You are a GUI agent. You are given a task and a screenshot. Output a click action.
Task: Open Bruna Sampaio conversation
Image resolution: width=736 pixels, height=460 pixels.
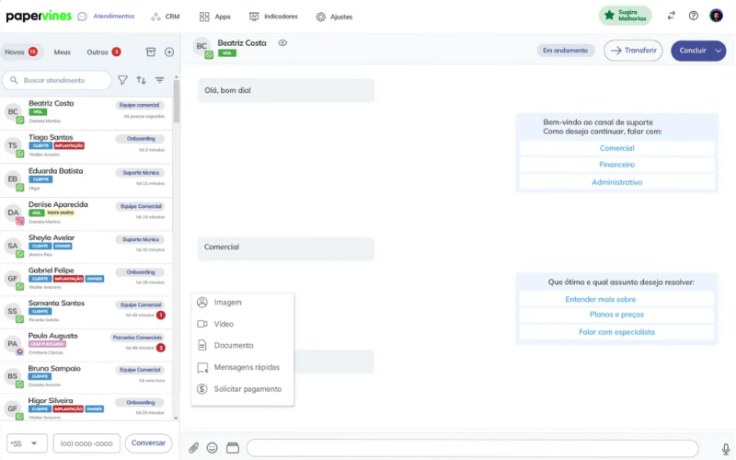tap(86, 377)
